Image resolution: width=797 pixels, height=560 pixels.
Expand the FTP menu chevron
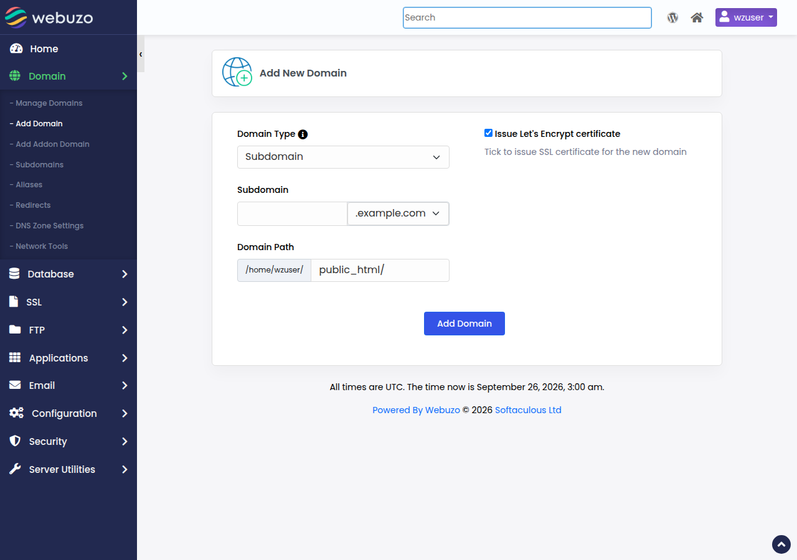pos(125,330)
